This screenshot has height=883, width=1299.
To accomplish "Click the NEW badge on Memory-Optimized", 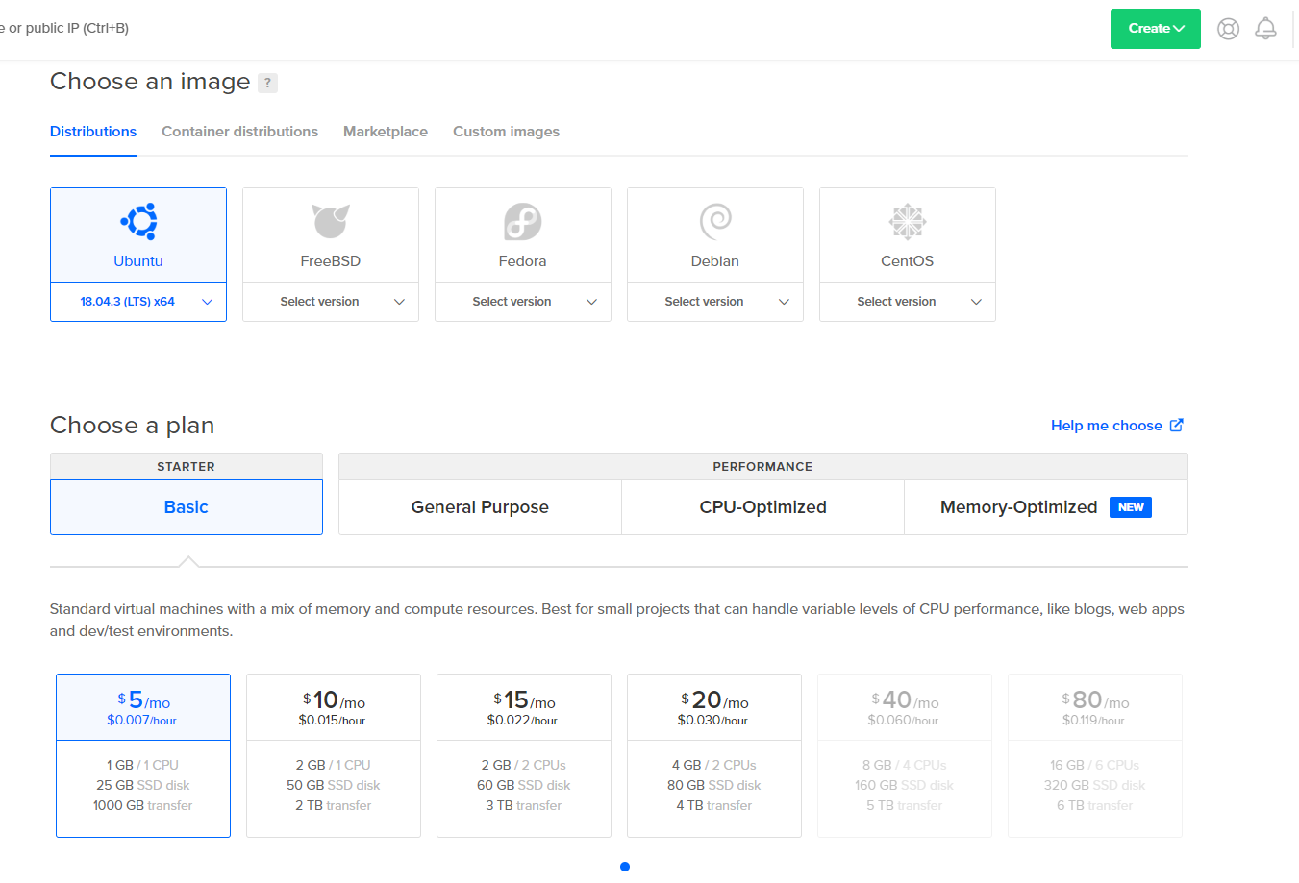I will 1131,507.
